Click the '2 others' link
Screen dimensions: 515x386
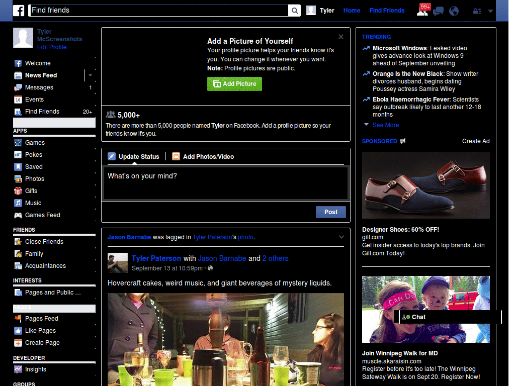click(x=275, y=258)
